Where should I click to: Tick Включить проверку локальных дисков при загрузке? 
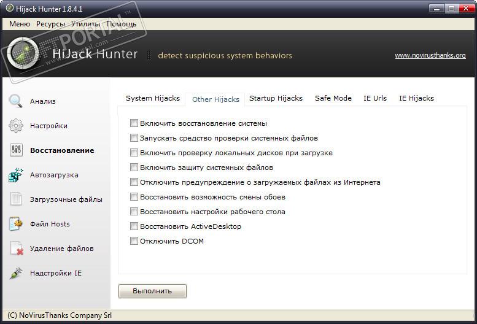[x=134, y=152]
